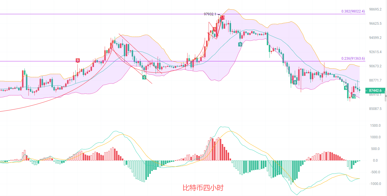Select green marker at the descending channel bottom

(144, 77)
